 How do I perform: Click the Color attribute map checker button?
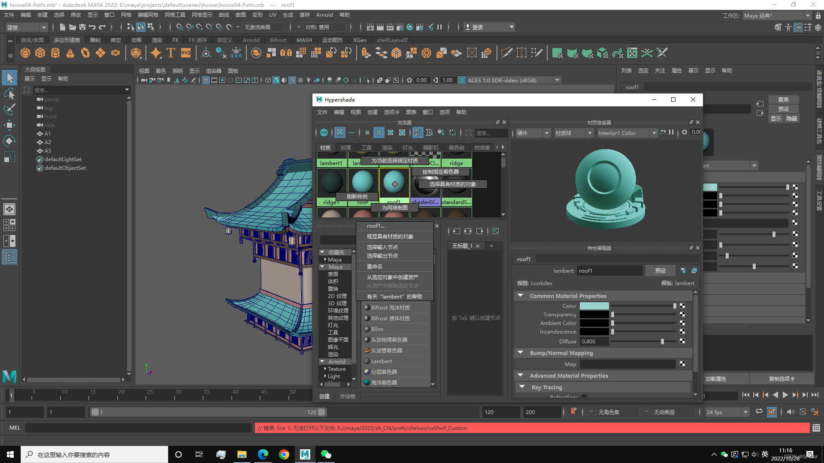(682, 306)
